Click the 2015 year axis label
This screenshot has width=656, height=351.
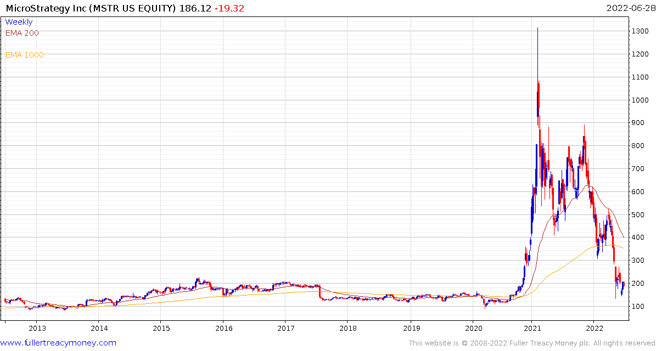160,328
